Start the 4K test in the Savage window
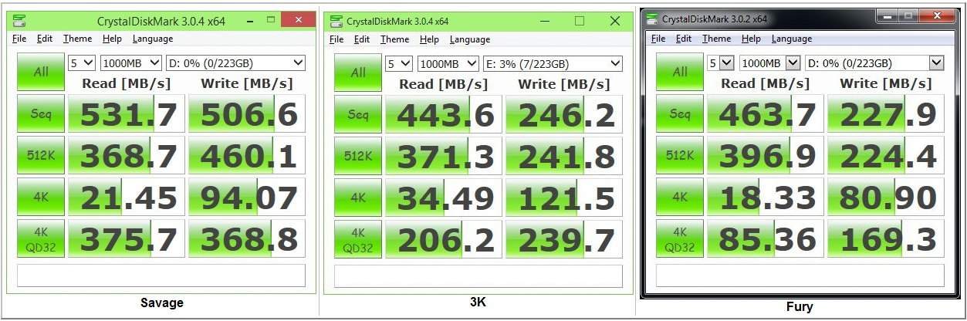 (x=40, y=197)
